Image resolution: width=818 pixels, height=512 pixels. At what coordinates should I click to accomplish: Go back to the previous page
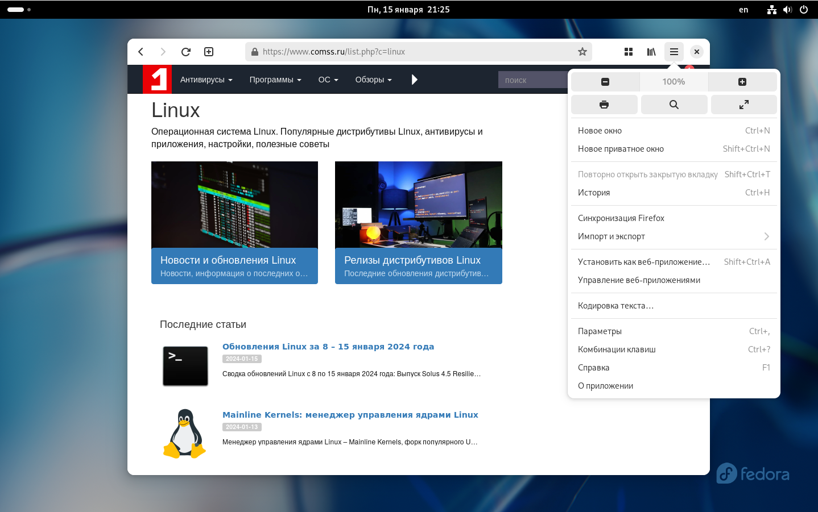141,52
